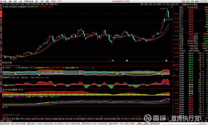Screen dimensions: 208x125
Task: Click the 叠加 toolbar button
Action: tap(146, 4)
